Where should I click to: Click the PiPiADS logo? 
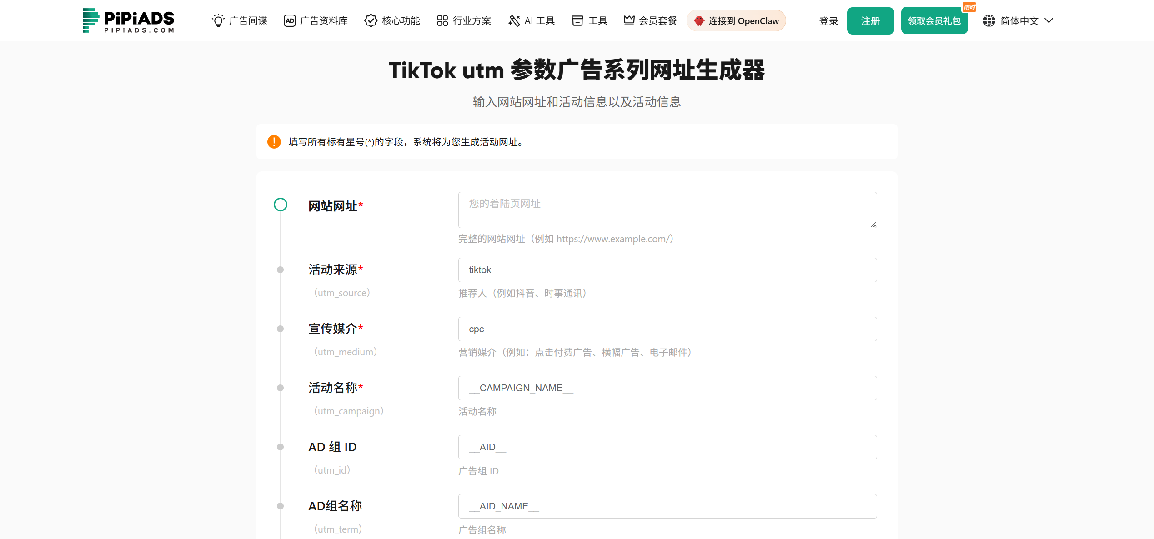point(128,20)
